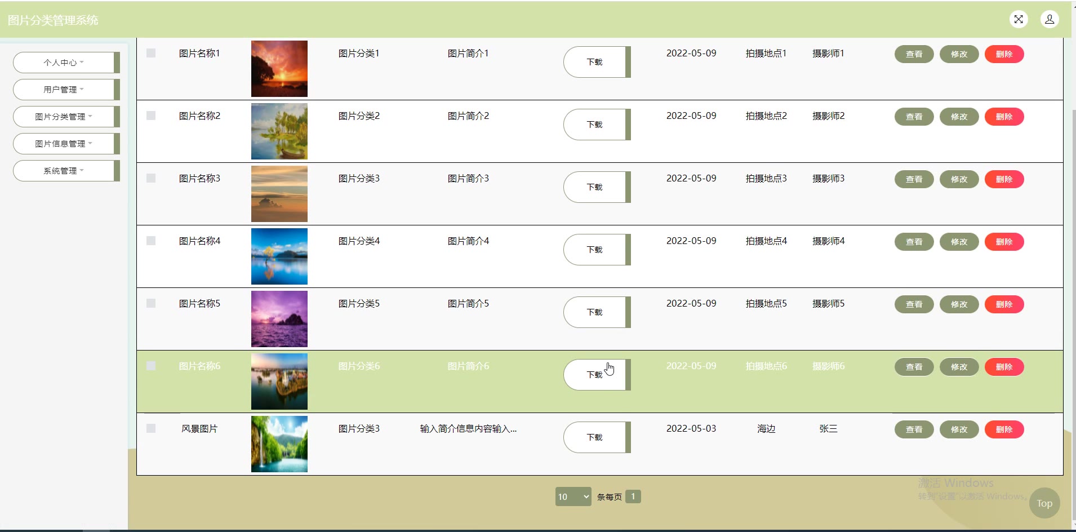Delete 图片名称1 with 删除 button
This screenshot has height=532, width=1076.
pos(1004,54)
